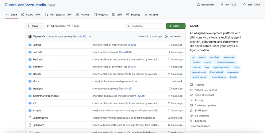Click pull request #399 link
This screenshot has height=133, width=265.
tap(140, 96)
